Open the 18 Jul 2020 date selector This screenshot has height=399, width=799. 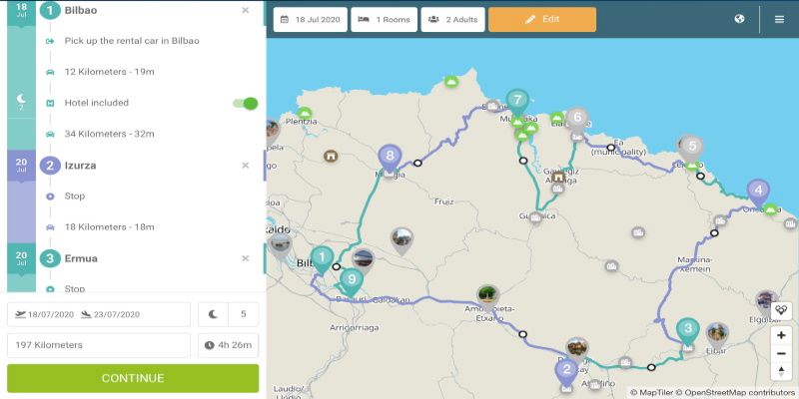(311, 19)
